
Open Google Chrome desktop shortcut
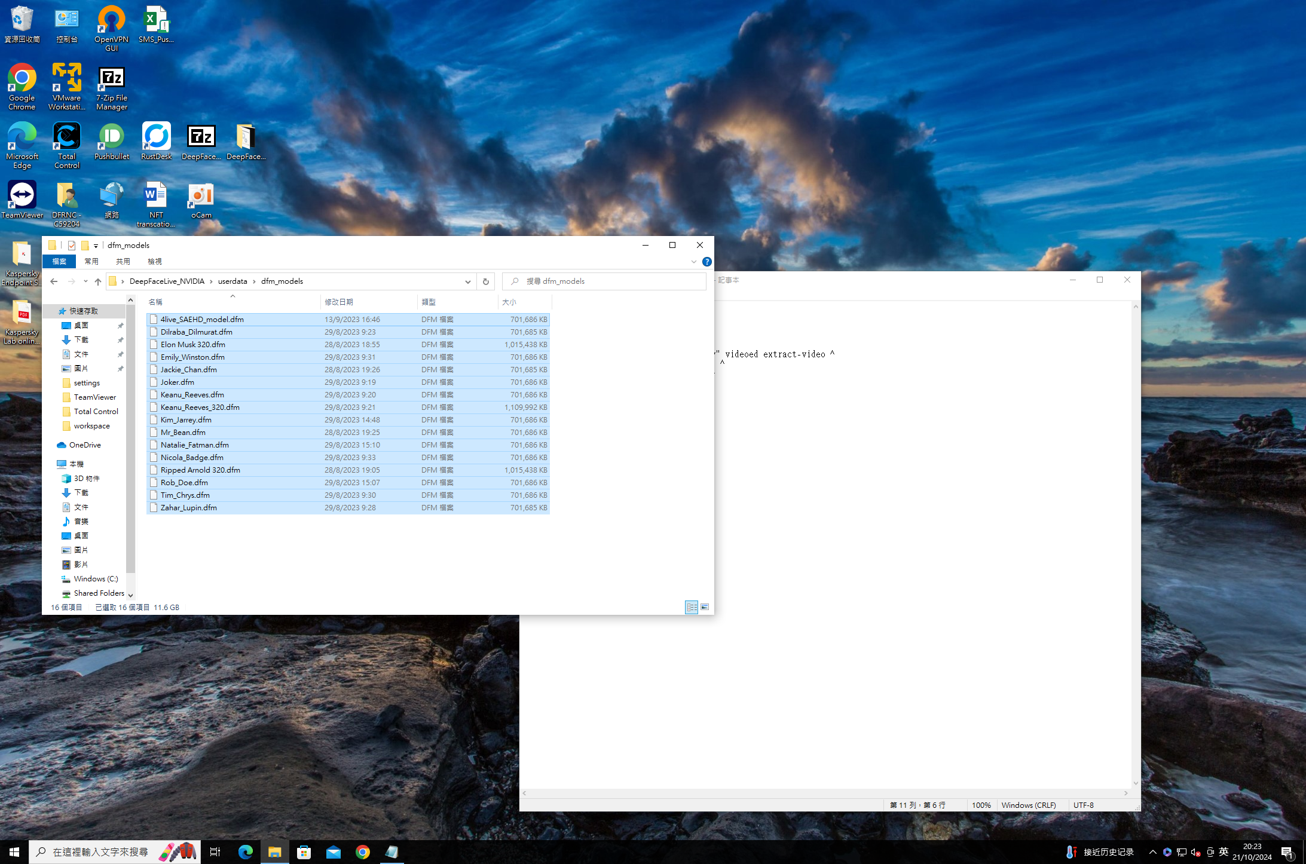(x=22, y=87)
